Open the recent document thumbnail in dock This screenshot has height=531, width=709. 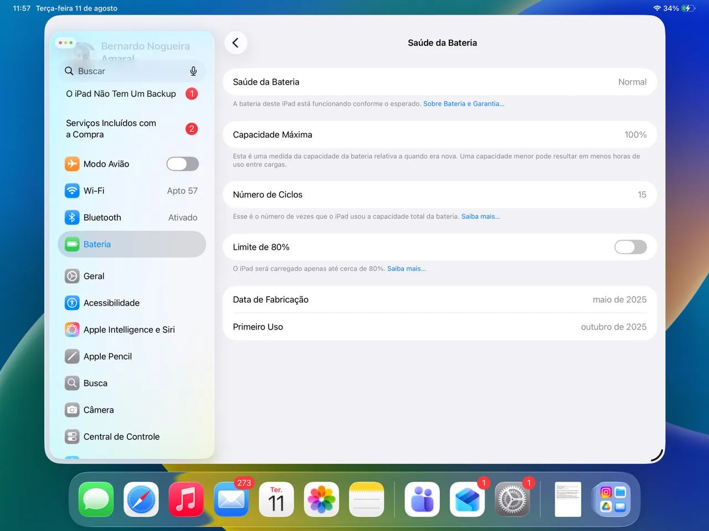tap(568, 499)
